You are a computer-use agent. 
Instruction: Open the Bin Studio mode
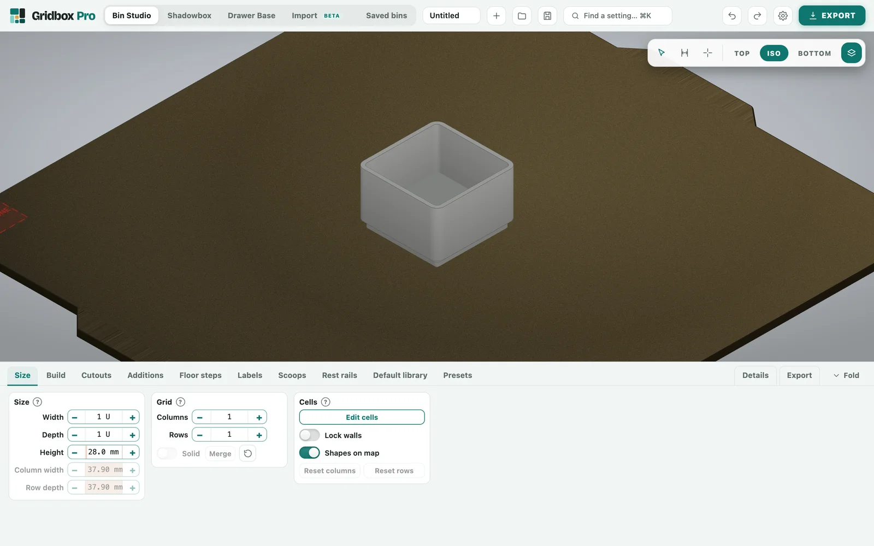132,15
